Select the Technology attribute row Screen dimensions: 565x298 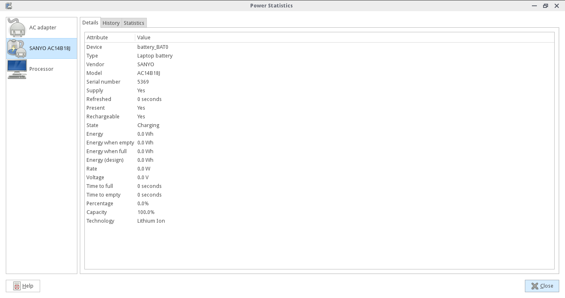100,221
